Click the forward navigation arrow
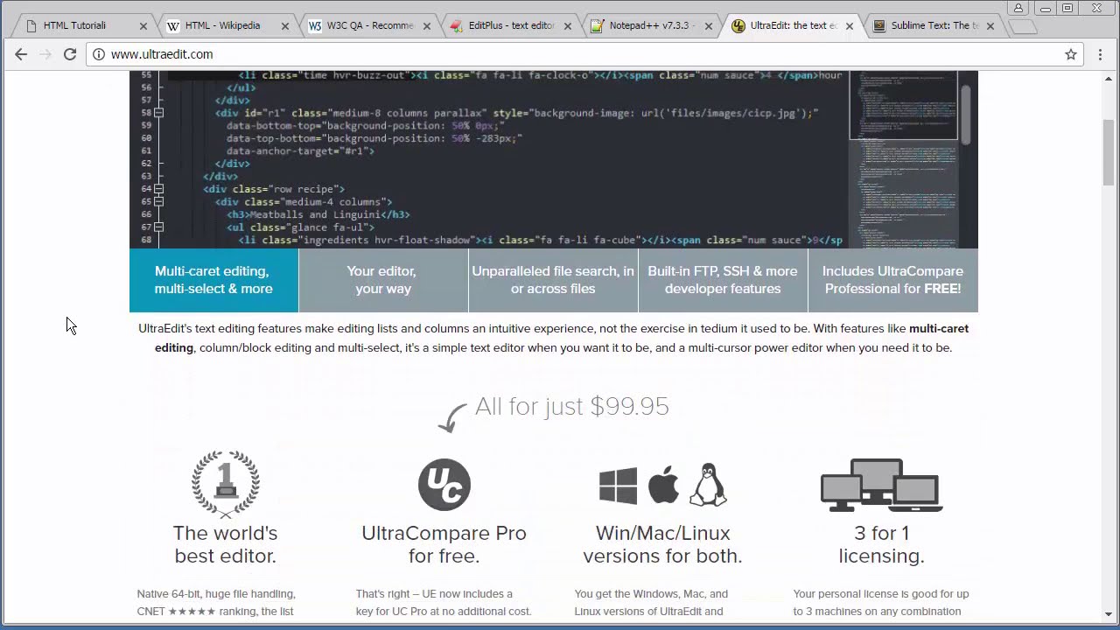The width and height of the screenshot is (1120, 630). pos(45,54)
